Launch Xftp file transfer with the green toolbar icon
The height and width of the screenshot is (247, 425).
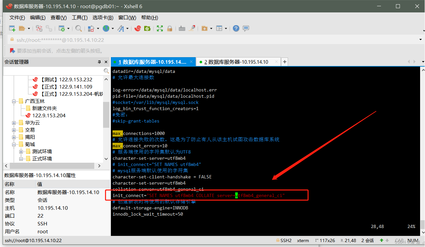(147, 28)
